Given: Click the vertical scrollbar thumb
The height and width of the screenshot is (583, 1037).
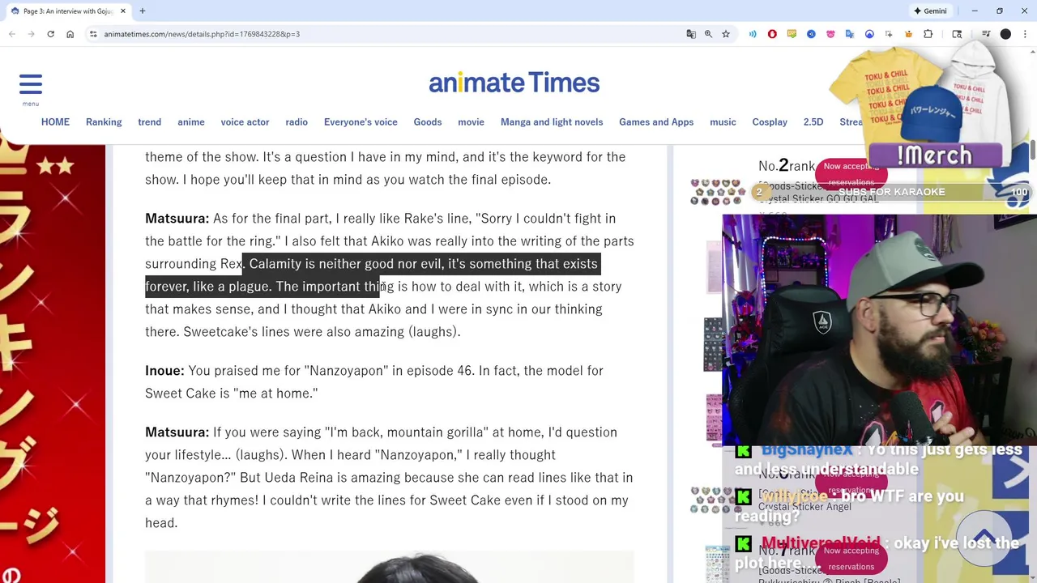Looking at the screenshot, I should [1033, 151].
